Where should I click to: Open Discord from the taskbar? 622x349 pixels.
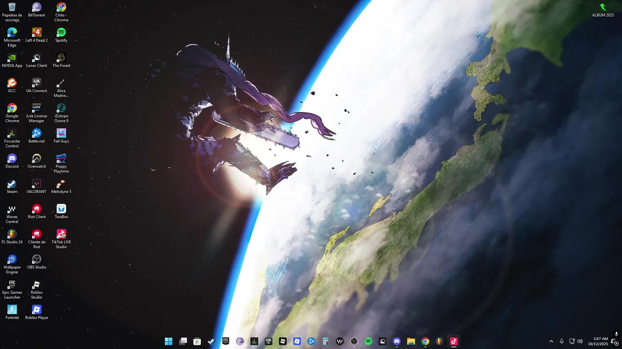tap(397, 341)
